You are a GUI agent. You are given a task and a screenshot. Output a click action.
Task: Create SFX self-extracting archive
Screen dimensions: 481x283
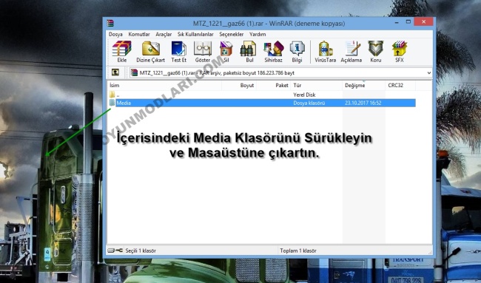point(400,52)
